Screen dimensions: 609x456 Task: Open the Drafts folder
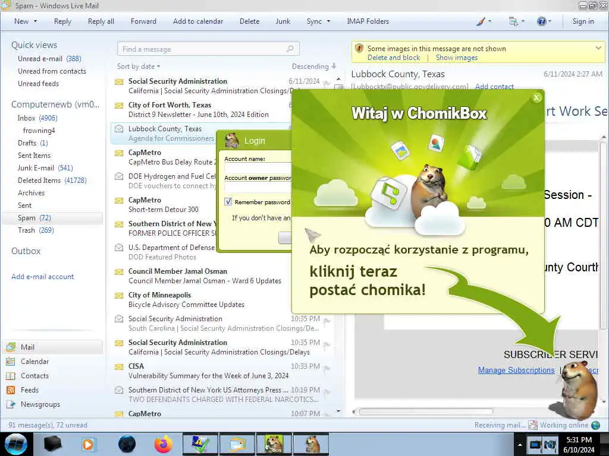click(x=33, y=143)
